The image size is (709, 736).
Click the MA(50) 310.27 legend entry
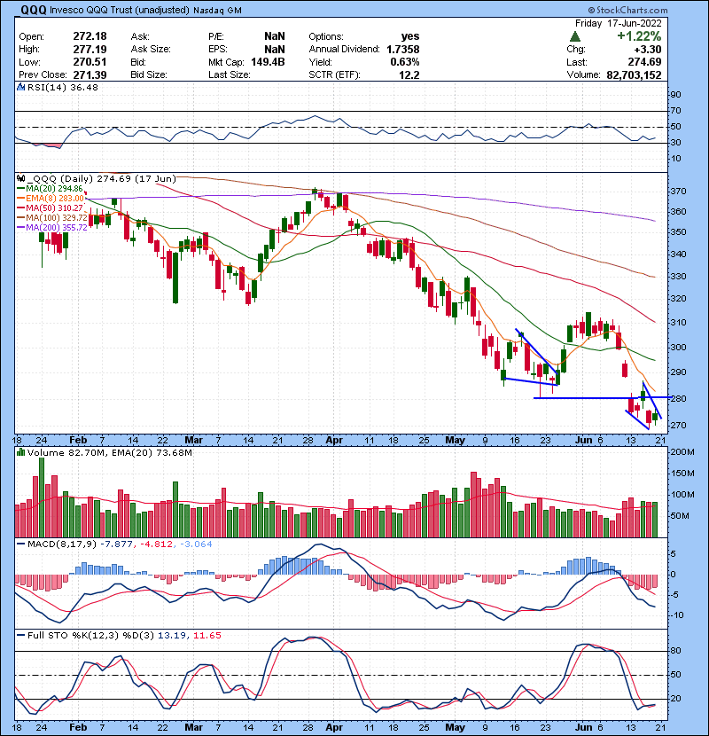click(54, 207)
